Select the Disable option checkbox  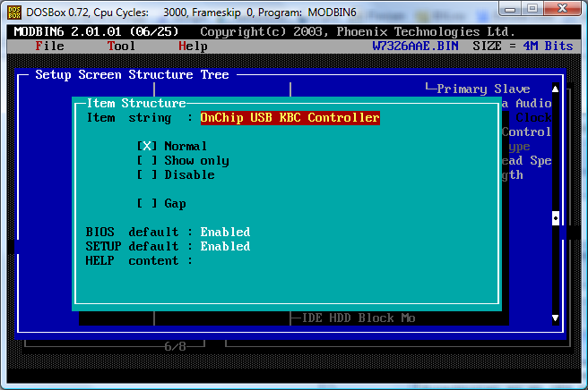(x=147, y=174)
